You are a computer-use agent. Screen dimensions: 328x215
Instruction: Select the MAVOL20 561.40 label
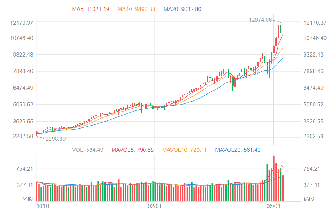coord(238,150)
